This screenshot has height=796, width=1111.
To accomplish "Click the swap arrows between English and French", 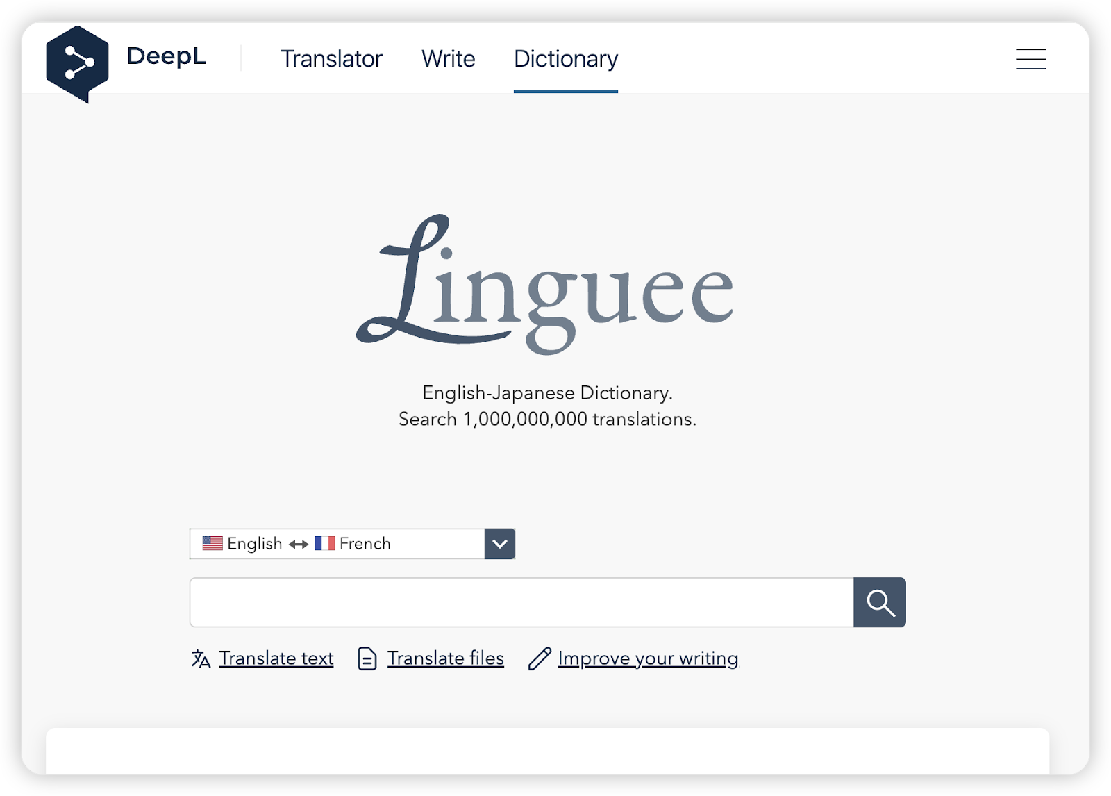I will pyautogui.click(x=299, y=544).
